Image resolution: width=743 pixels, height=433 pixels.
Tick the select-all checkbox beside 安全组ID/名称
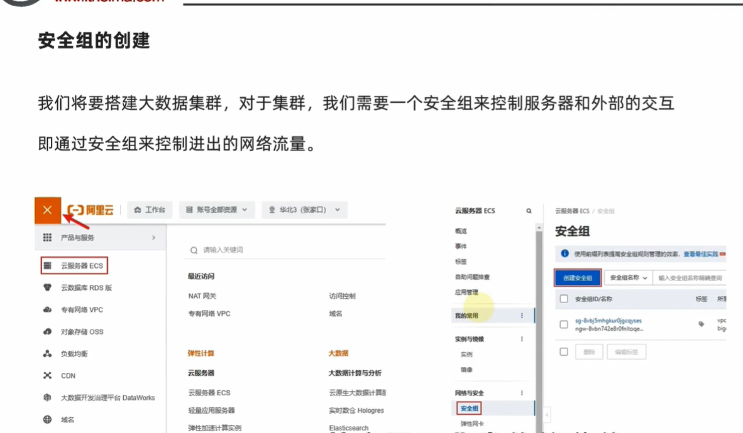point(563,299)
